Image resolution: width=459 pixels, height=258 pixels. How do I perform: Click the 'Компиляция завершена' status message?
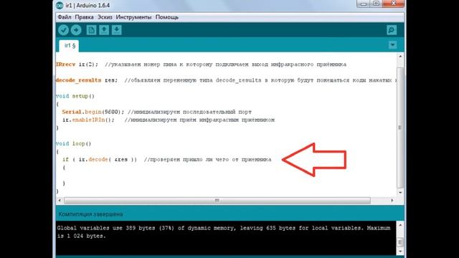click(90, 214)
